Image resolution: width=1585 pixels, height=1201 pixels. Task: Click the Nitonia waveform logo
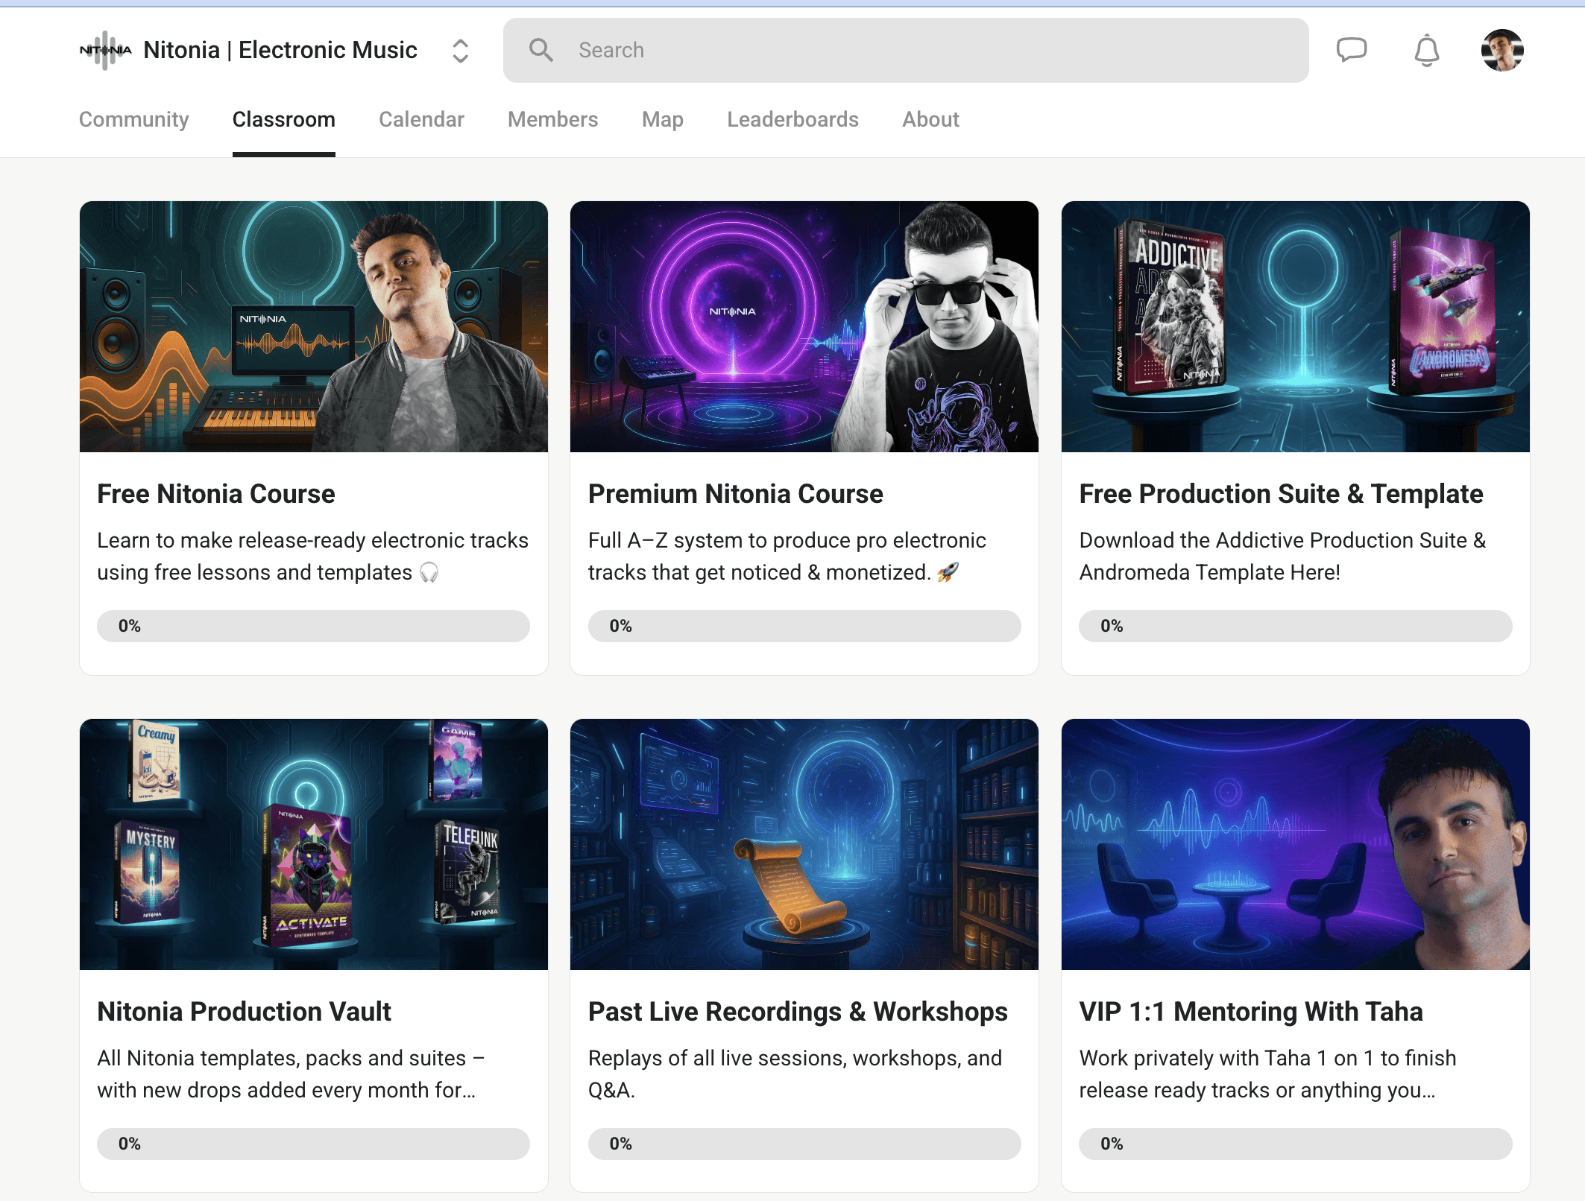(x=105, y=51)
